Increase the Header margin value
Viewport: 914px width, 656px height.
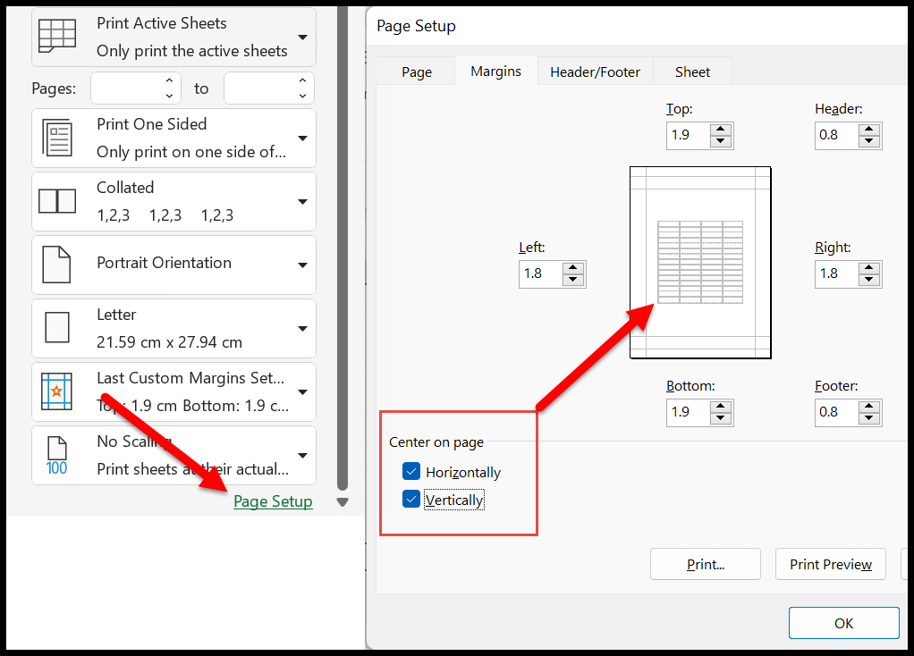pyautogui.click(x=869, y=130)
